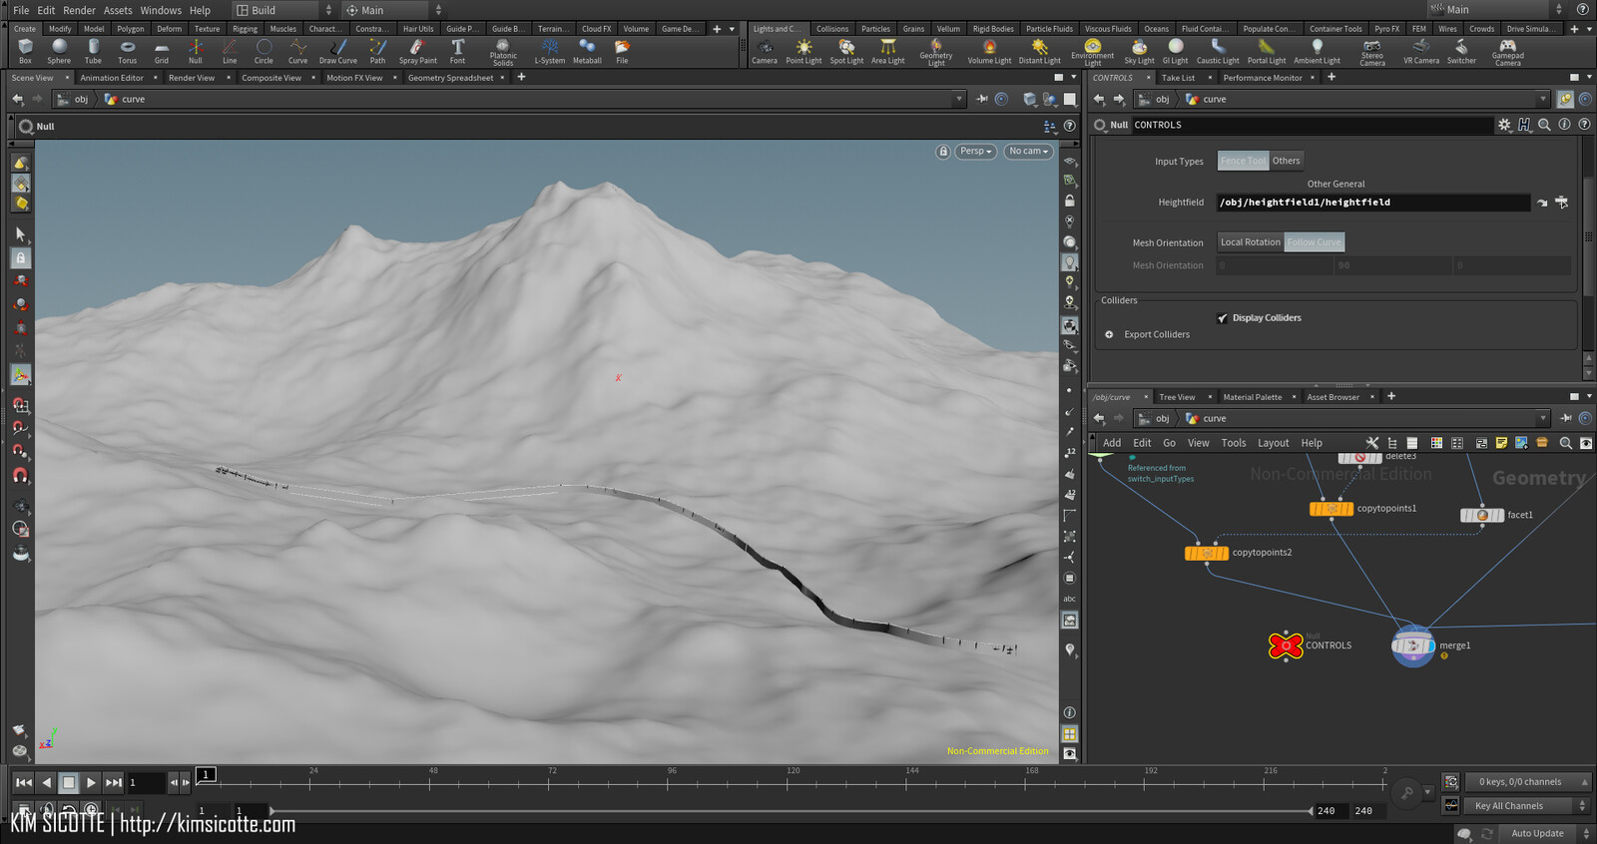Select the Line shelf tool
Image resolution: width=1597 pixels, height=844 pixels.
point(230,52)
